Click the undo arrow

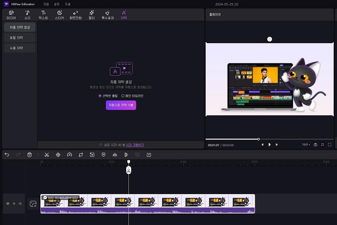(x=7, y=154)
